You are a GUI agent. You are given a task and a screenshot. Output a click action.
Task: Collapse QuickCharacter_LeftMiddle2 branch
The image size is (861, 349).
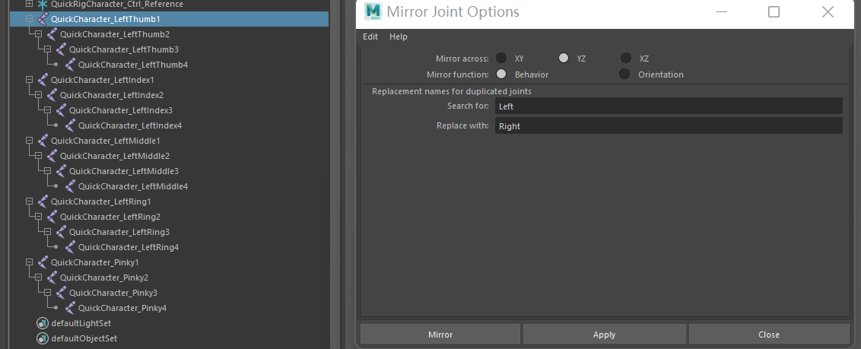pos(39,156)
